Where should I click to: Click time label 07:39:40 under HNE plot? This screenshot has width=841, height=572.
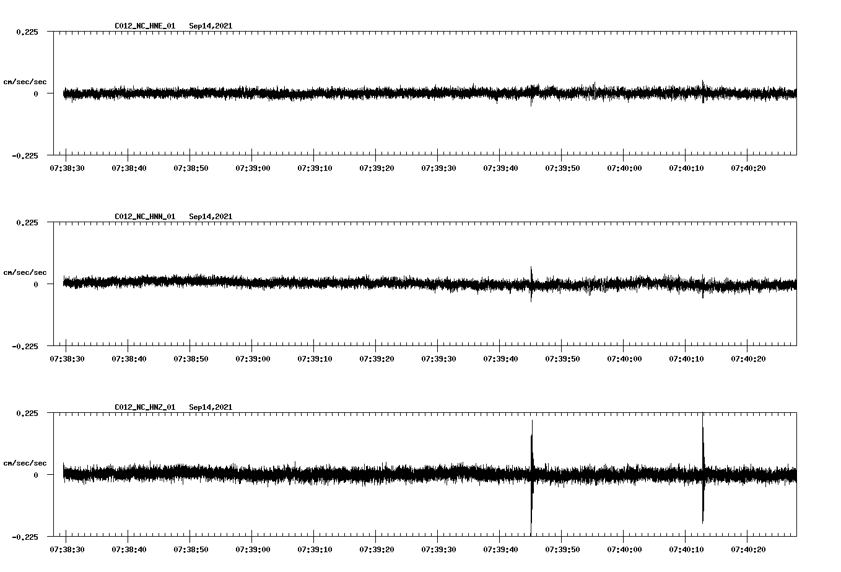500,168
